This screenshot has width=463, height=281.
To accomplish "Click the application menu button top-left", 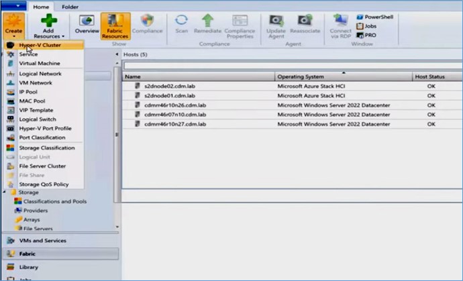I will [13, 6].
